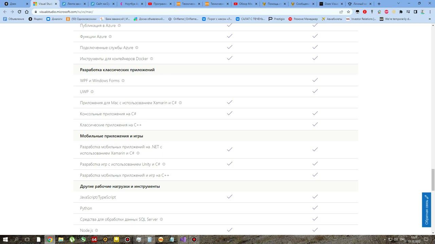Click info icon next to Node.js
The width and height of the screenshot is (435, 244).
point(97,230)
